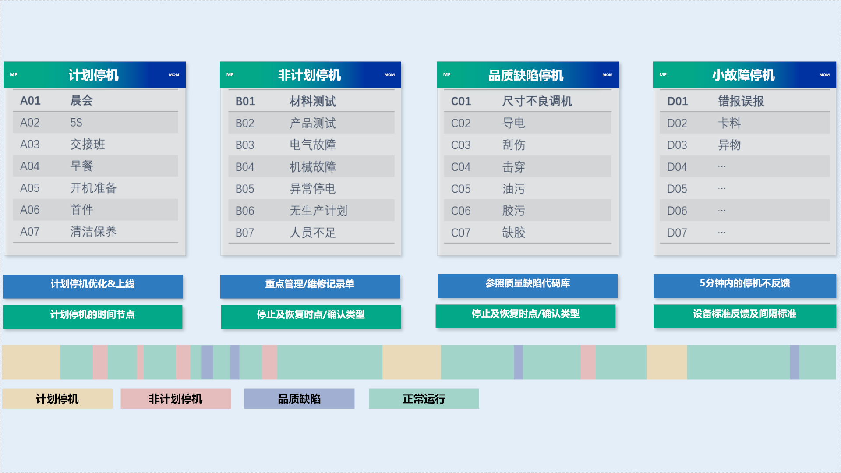The height and width of the screenshot is (473, 841).
Task: Click the MOM badge on 小故障停机 header
Action: tap(824, 74)
